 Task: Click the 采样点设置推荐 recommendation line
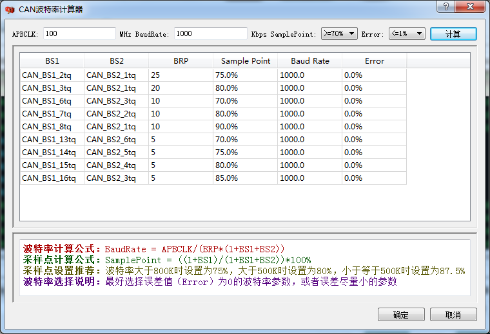tap(244, 270)
